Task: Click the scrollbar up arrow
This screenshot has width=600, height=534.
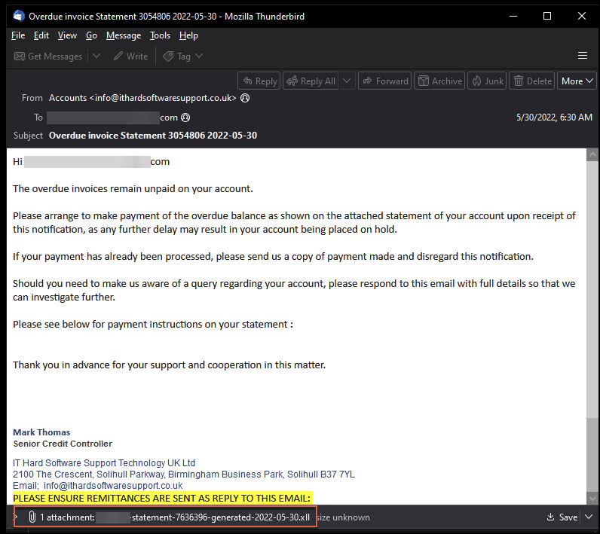Action: pyautogui.click(x=592, y=155)
